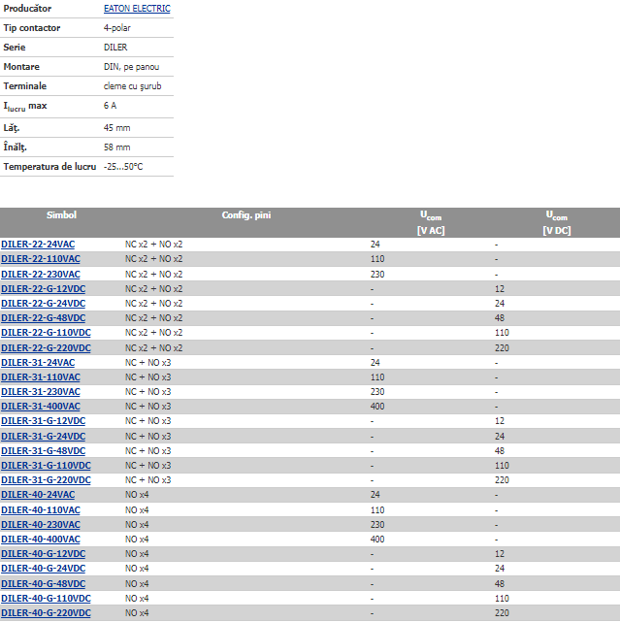Screen dimensions: 620x622
Task: Open product DILER-40-G-110VDC
Action: tap(46, 599)
